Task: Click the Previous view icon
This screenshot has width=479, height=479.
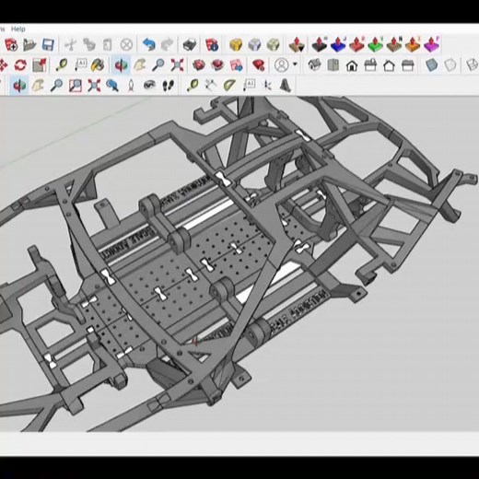Action: pos(112,86)
